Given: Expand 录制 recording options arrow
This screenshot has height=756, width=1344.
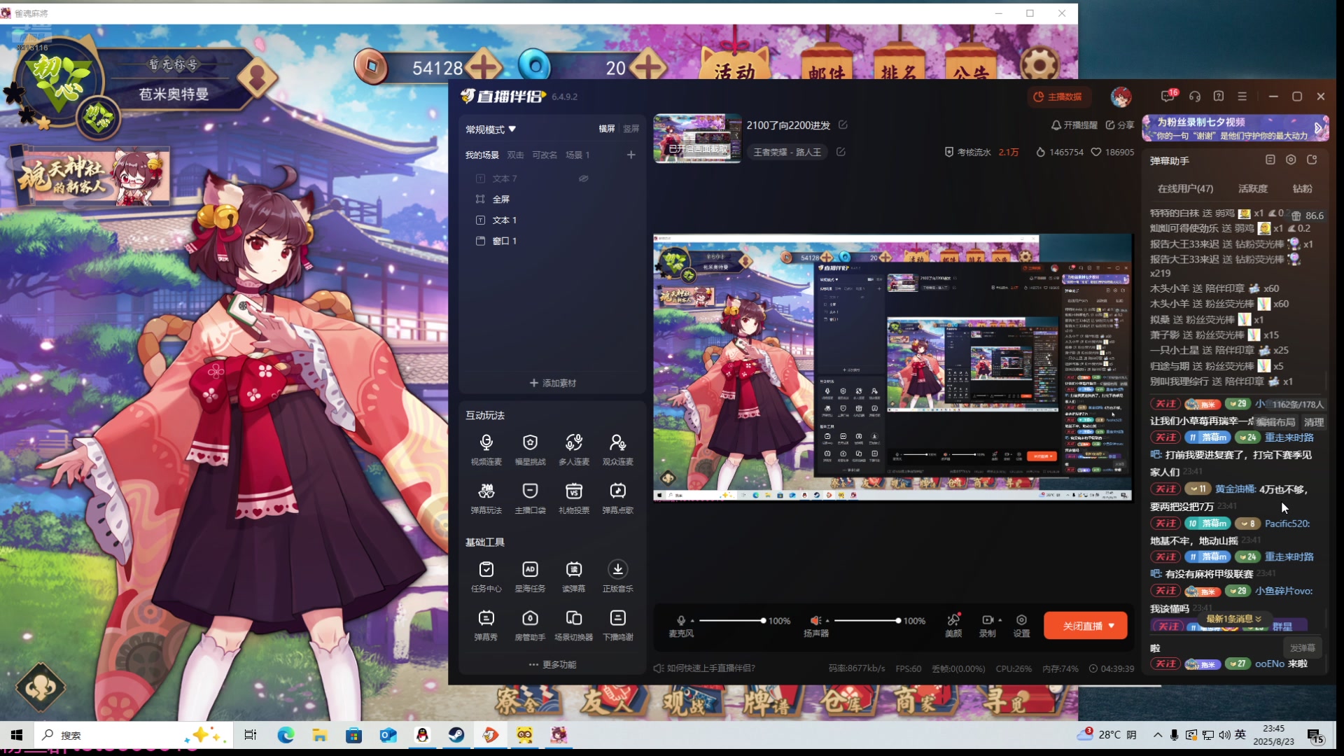Looking at the screenshot, I should [1000, 620].
